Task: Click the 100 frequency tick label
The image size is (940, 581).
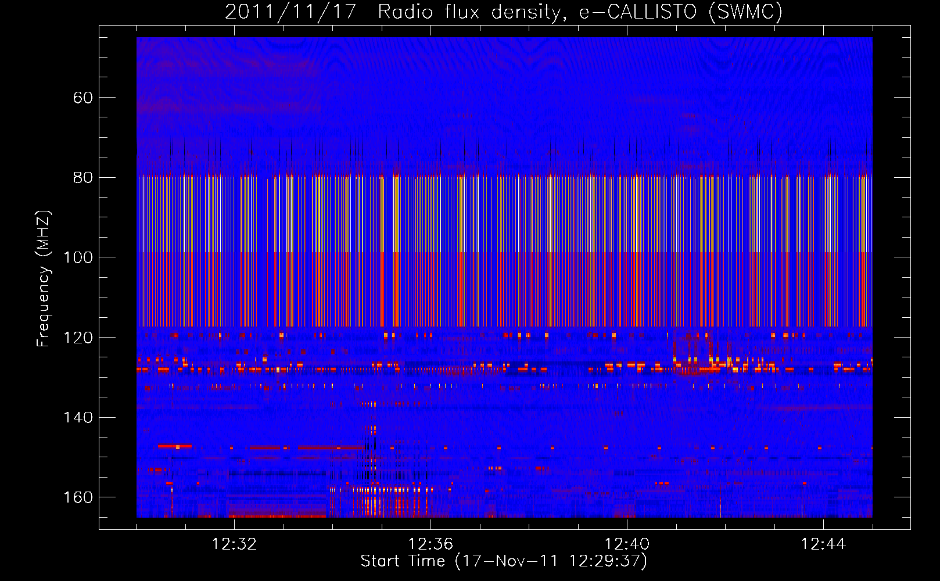Action: 78,257
